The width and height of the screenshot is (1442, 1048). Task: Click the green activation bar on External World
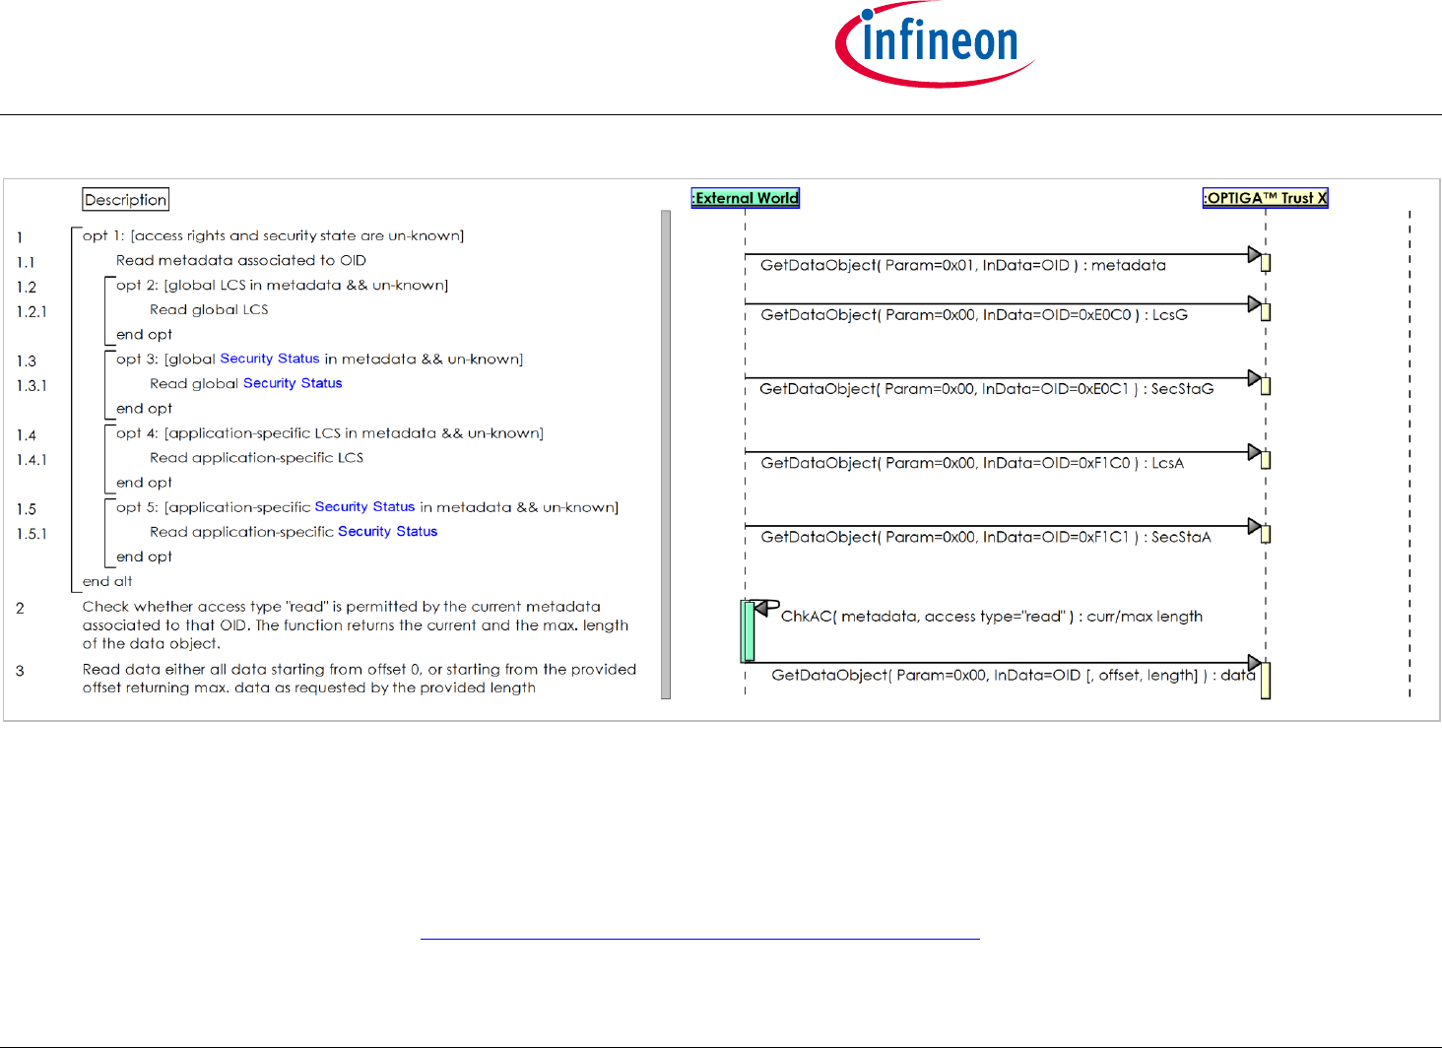click(x=748, y=630)
